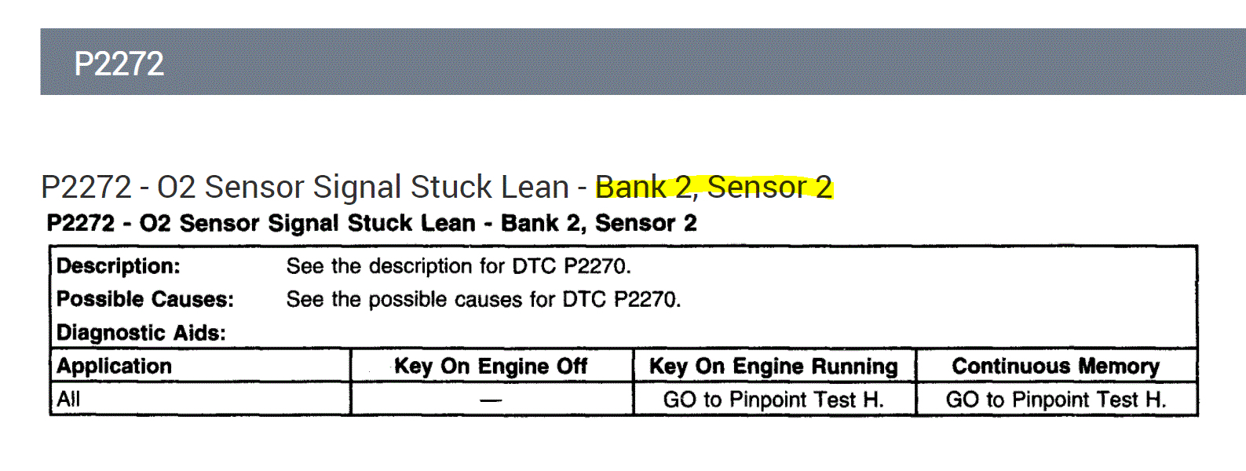Image resolution: width=1246 pixels, height=471 pixels.
Task: Click the dash cell under Key On Engine Off
Action: coord(491,400)
